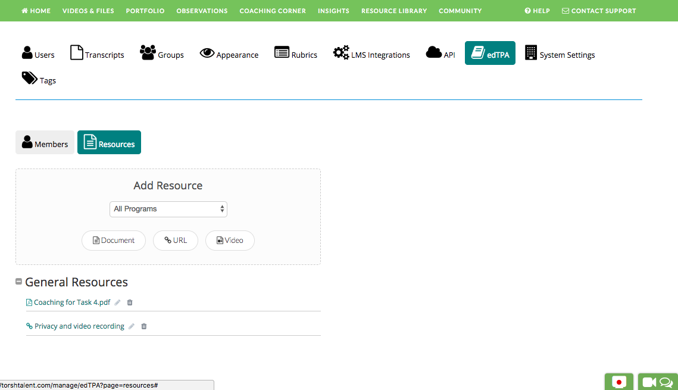
Task: Click the pencil edit icon for Coaching for Task 4.pdf
Action: coord(118,302)
